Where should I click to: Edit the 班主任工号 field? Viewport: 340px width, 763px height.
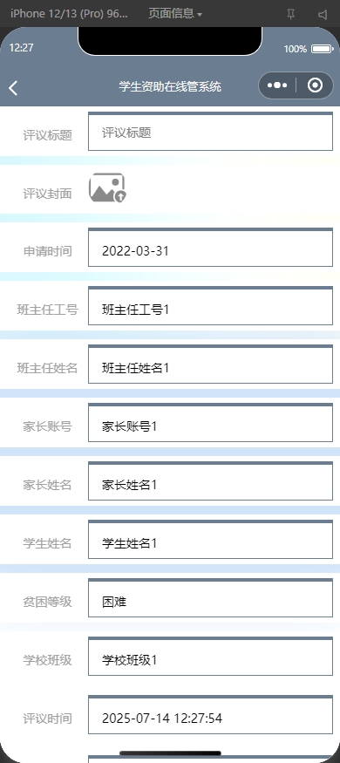pos(211,307)
